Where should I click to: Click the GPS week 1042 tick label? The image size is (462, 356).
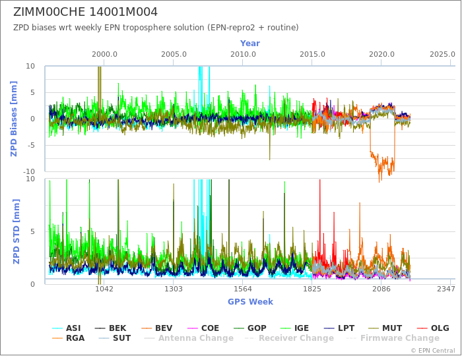[104, 289]
